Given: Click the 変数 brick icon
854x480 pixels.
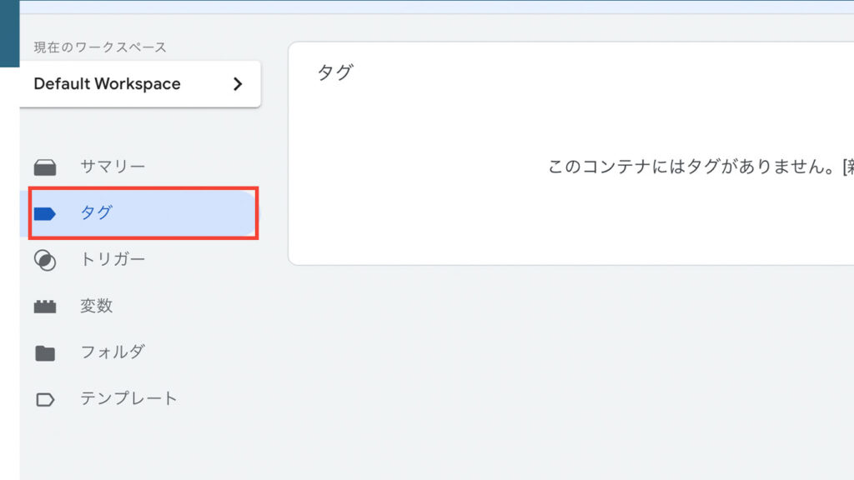Looking at the screenshot, I should pos(45,307).
